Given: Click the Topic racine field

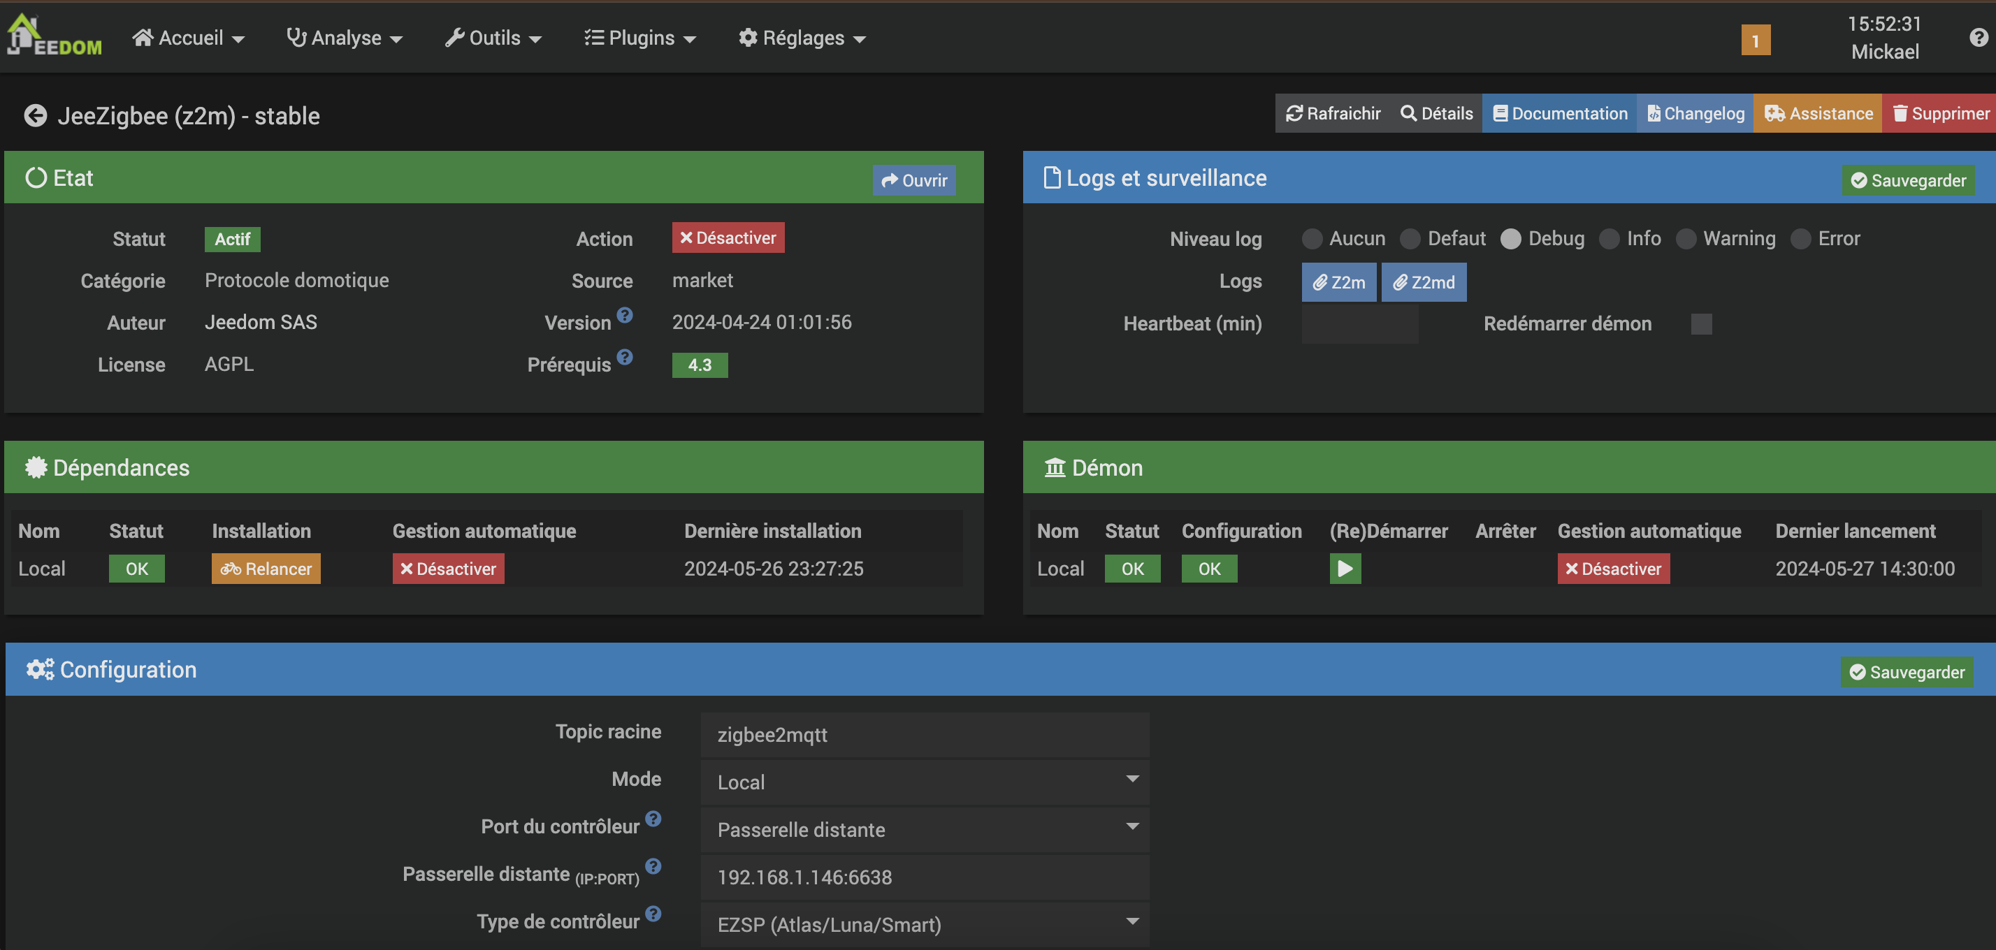Looking at the screenshot, I should coord(925,735).
